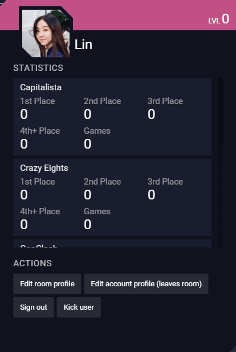The width and height of the screenshot is (236, 352).
Task: Click the LVL 0 level badge
Action: click(x=219, y=19)
